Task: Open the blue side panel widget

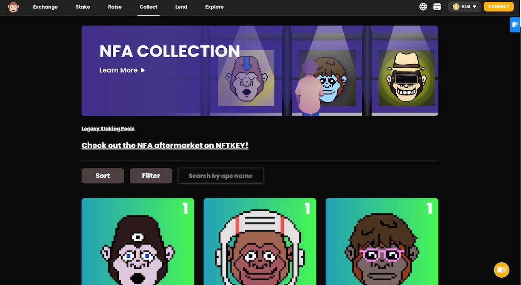Action: tap(515, 25)
